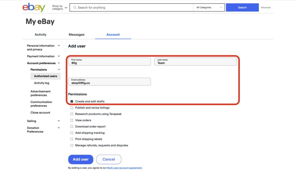Expand the Donation Preferences section
Image resolution: width=296 pixels, height=183 pixels.
pos(43,130)
